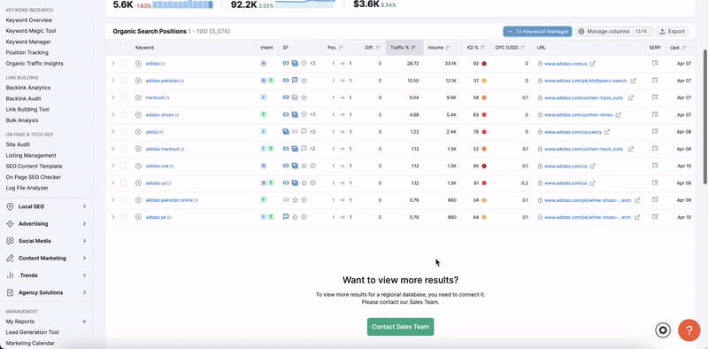Click To Keyword Manager button
708x349 pixels.
click(x=538, y=31)
